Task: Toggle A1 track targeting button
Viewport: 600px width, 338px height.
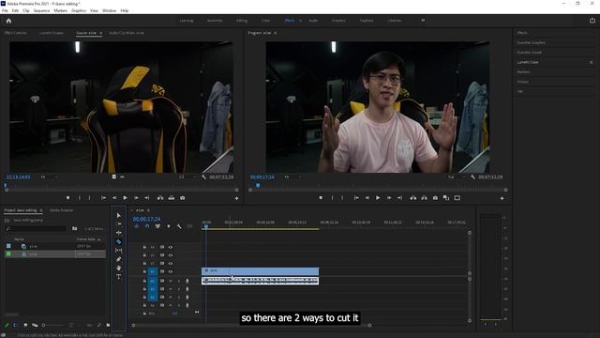Action: [x=152, y=281]
